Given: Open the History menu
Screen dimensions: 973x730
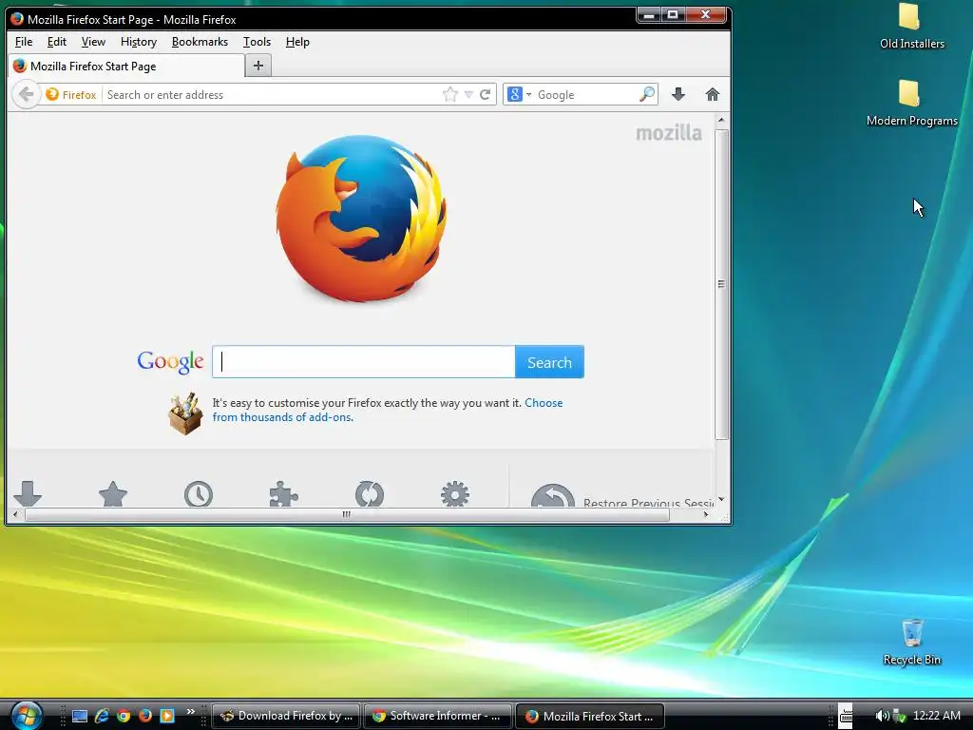Looking at the screenshot, I should click(139, 42).
